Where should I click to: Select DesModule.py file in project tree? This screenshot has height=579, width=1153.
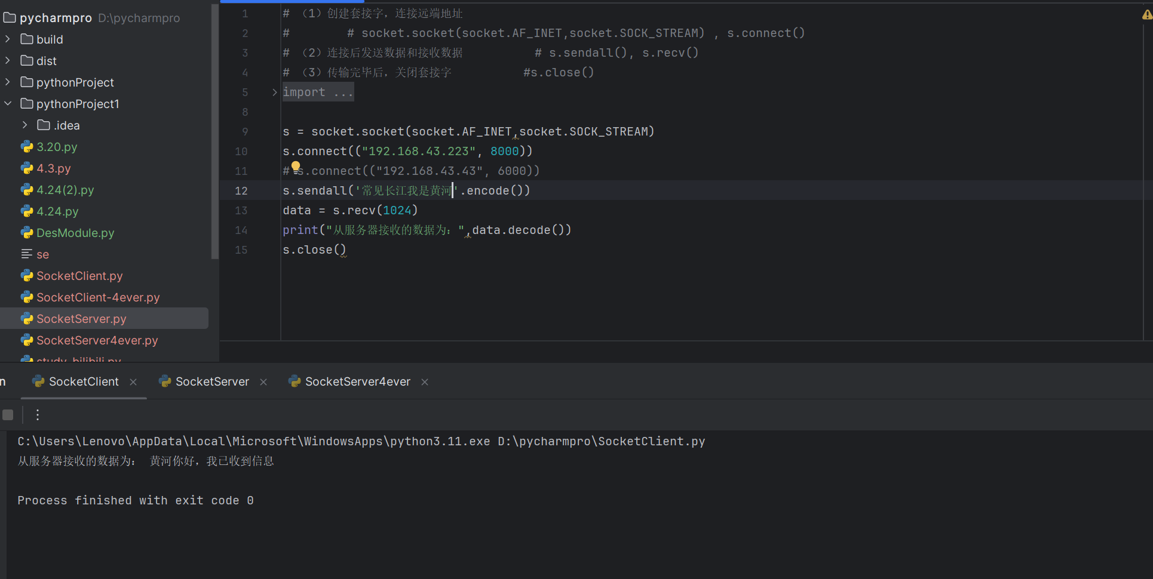click(x=75, y=233)
